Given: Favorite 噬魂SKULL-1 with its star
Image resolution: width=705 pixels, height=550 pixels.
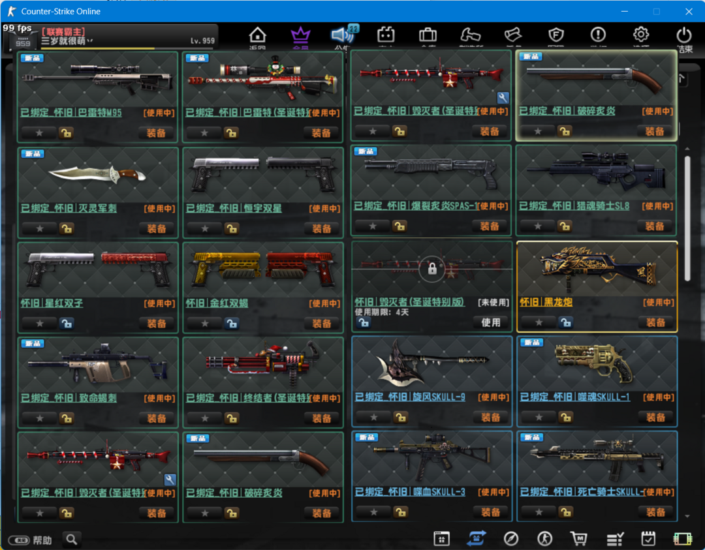Looking at the screenshot, I should click(x=539, y=418).
